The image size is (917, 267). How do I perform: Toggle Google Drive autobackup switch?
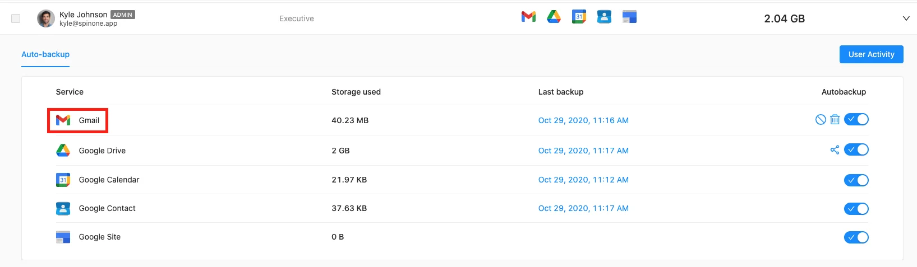point(856,149)
